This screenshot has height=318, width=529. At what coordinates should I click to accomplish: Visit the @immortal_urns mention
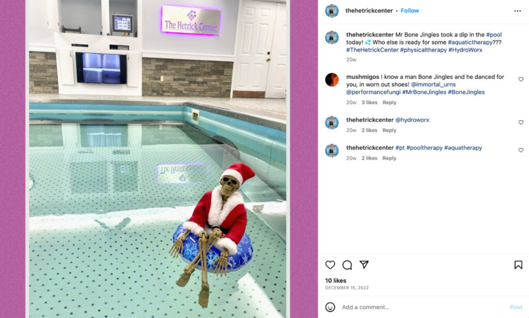[x=433, y=85]
